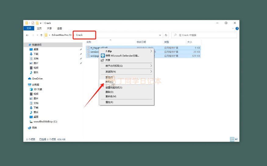267x166 pixels.
Task: Expand the address bar history dropdown
Action: [160, 35]
